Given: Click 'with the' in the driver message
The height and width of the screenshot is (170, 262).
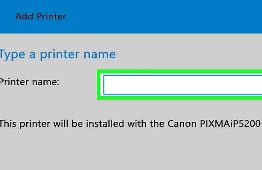Looking at the screenshot, I should 145,124.
